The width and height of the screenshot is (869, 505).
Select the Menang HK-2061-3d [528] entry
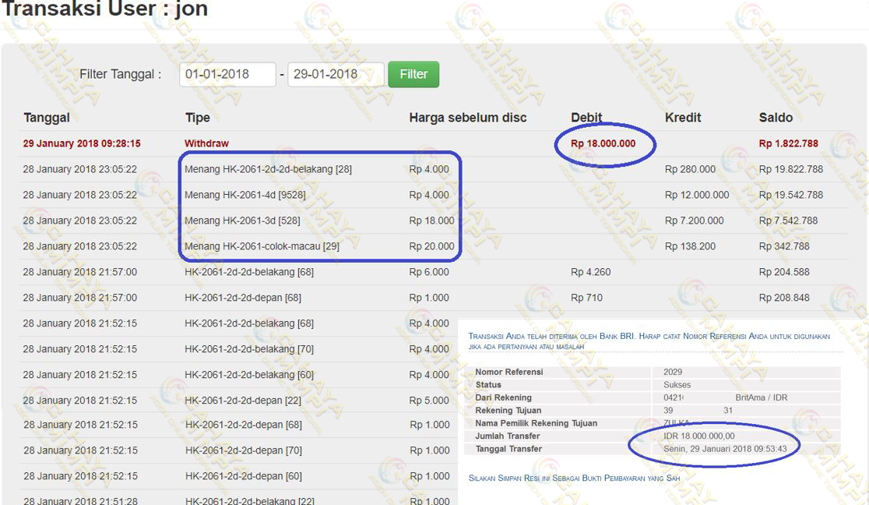(x=241, y=221)
